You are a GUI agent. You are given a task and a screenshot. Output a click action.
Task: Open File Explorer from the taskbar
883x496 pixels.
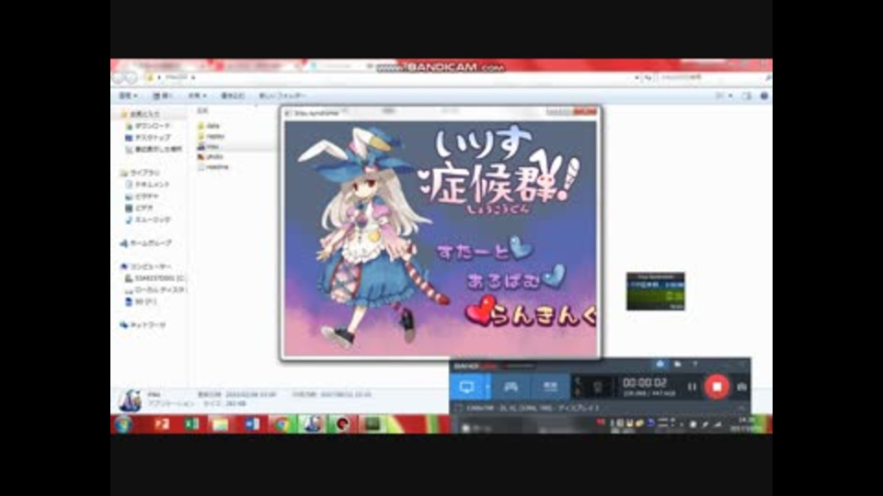(x=221, y=424)
